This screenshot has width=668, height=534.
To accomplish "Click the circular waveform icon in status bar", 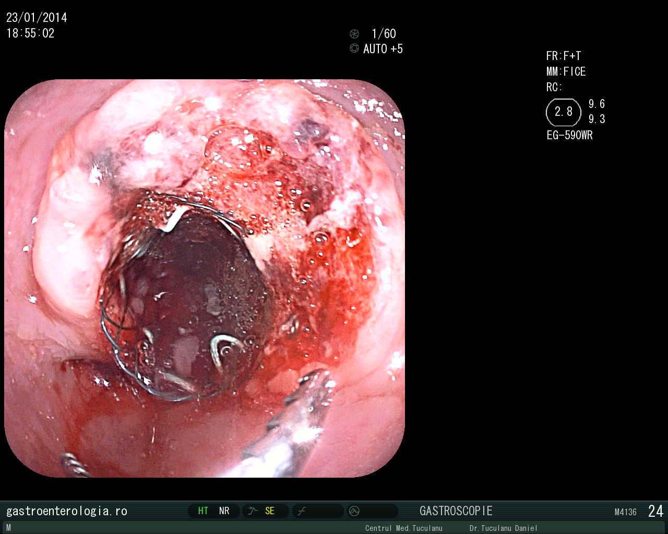I will (354, 511).
